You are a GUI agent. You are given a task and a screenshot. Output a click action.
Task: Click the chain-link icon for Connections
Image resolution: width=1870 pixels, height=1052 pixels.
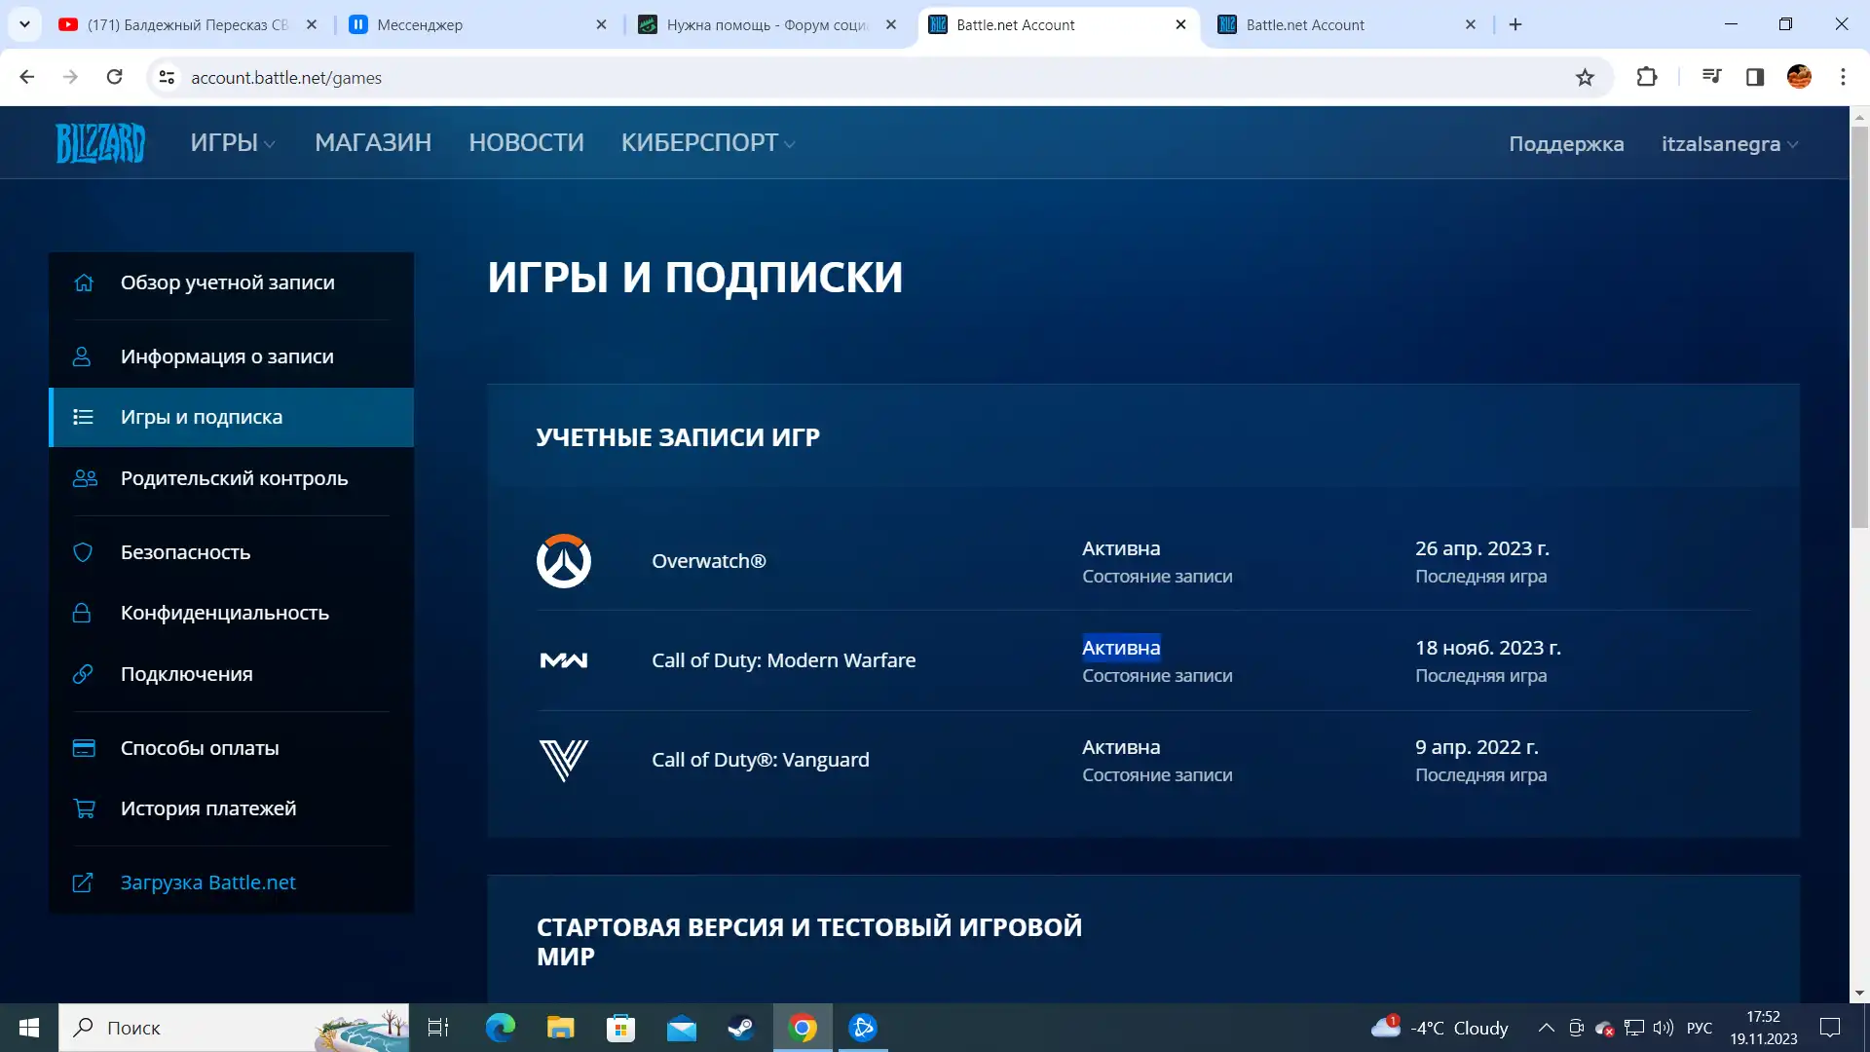tap(83, 674)
